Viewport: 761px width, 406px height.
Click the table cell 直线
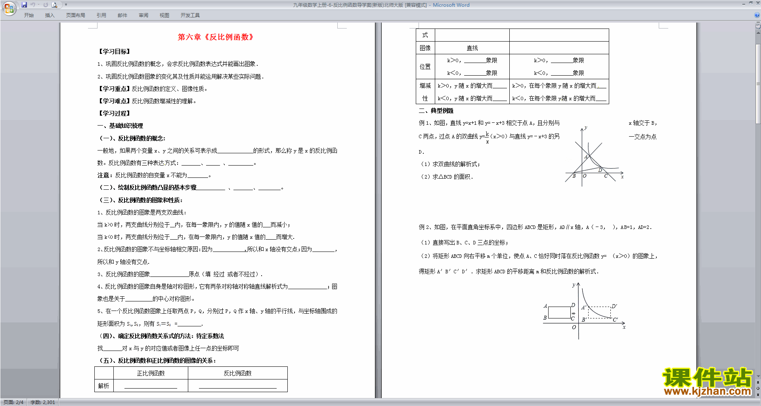472,48
